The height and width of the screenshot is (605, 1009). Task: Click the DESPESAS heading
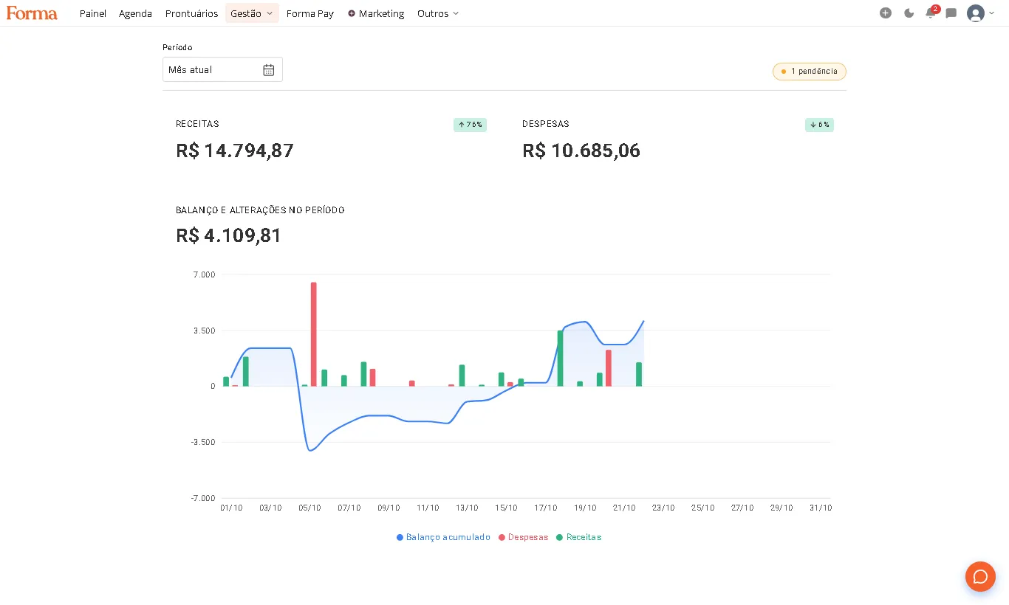tap(546, 124)
